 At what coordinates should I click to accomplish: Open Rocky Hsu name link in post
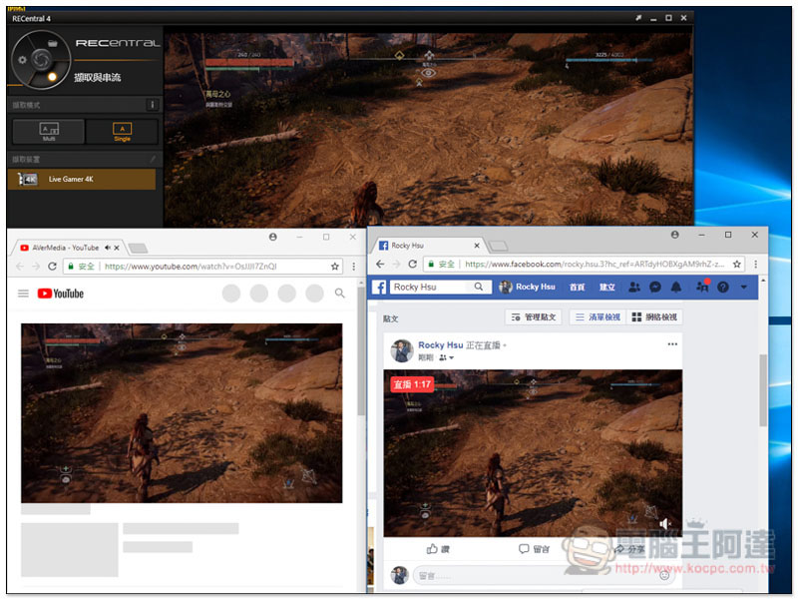pos(440,344)
